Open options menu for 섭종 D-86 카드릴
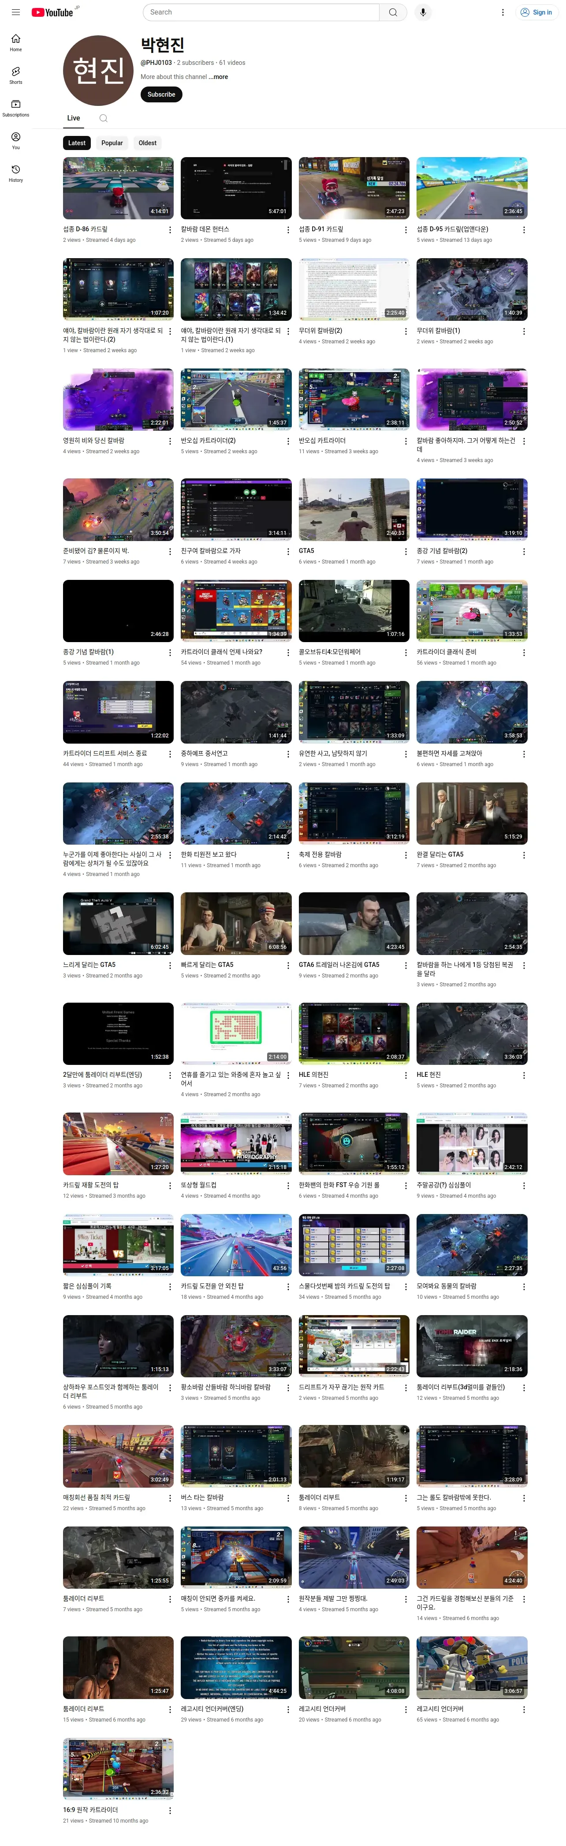Image resolution: width=566 pixels, height=1846 pixels. pyautogui.click(x=170, y=230)
